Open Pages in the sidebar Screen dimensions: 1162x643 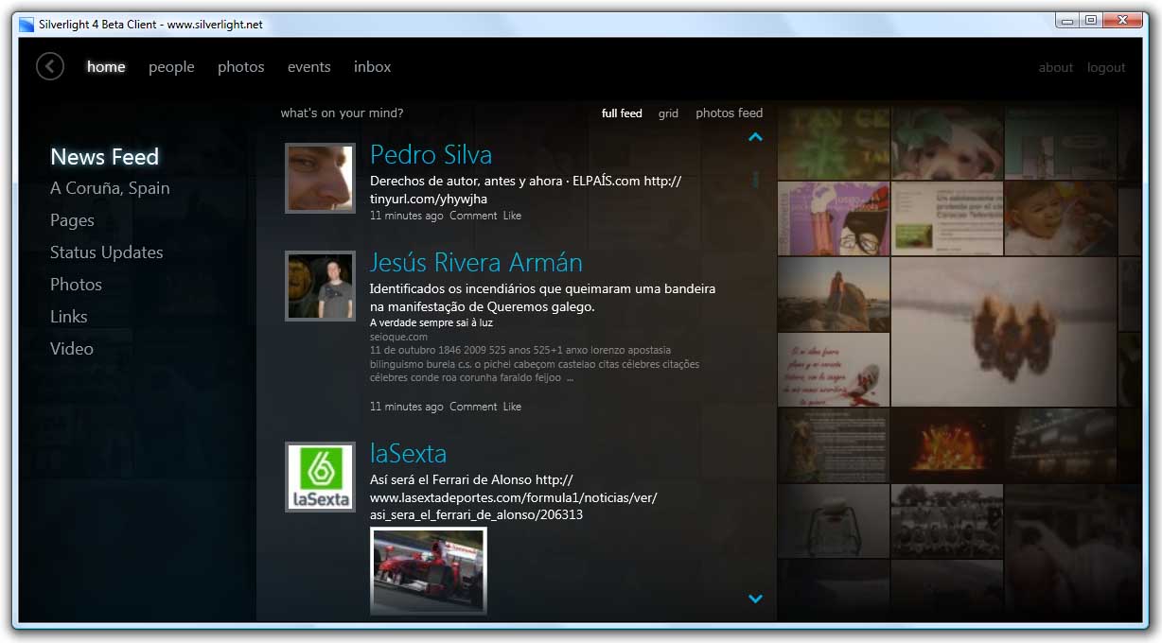pyautogui.click(x=72, y=220)
